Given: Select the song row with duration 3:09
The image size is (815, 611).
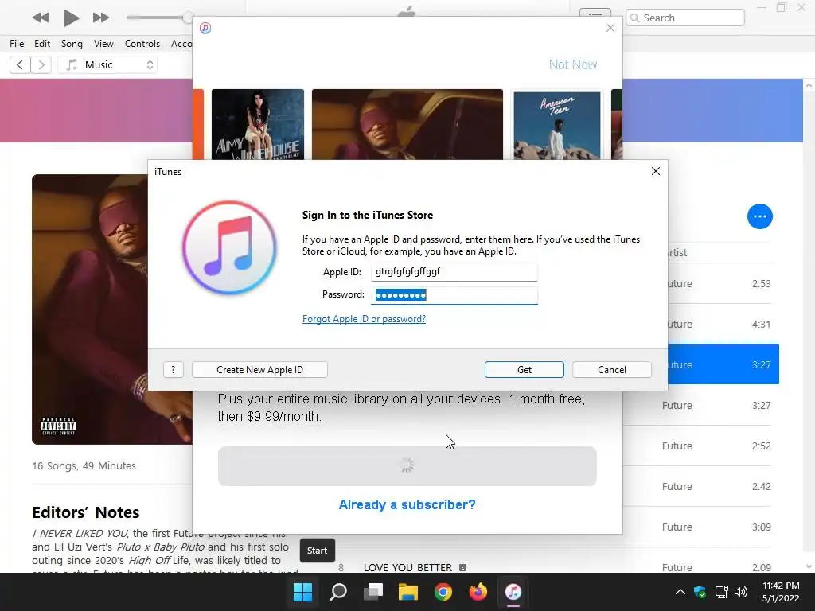Looking at the screenshot, I should (x=700, y=527).
